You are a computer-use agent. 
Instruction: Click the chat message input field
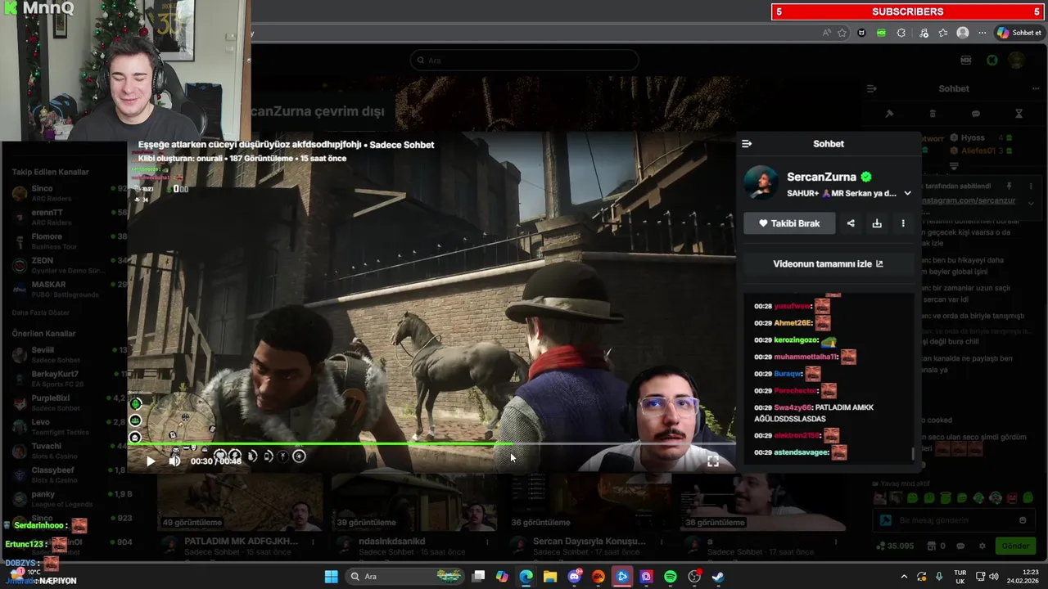click(954, 520)
